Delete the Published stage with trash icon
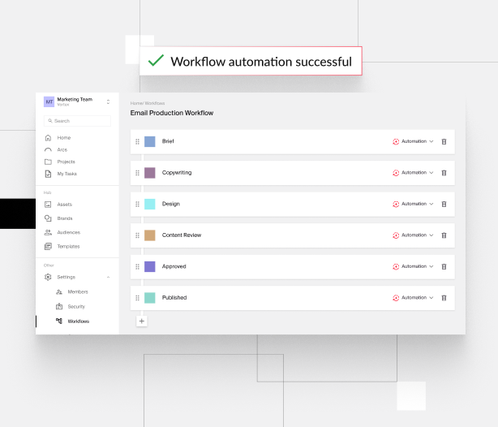This screenshot has width=498, height=427. pos(444,298)
